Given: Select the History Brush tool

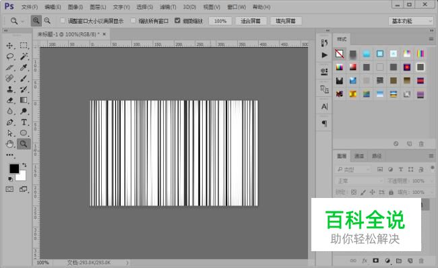Looking at the screenshot, I should pos(24,90).
